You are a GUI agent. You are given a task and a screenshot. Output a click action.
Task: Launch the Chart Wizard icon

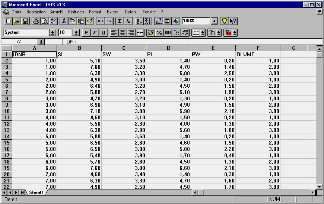158,21
